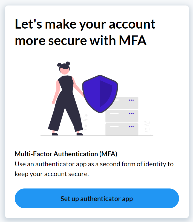Click the Set up authenticator app button

(x=97, y=198)
